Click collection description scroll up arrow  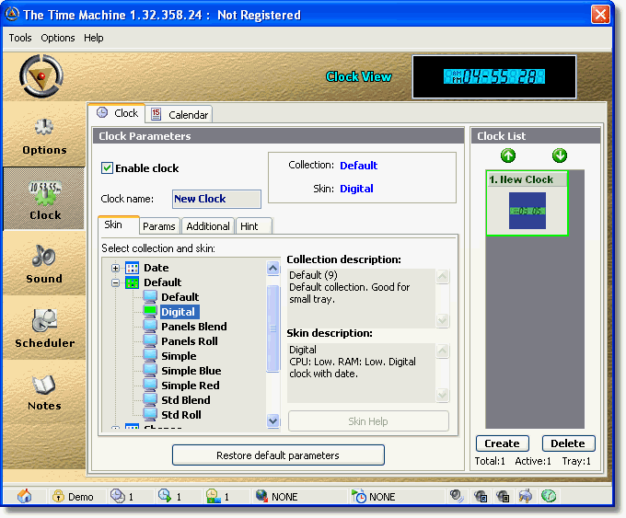click(443, 276)
